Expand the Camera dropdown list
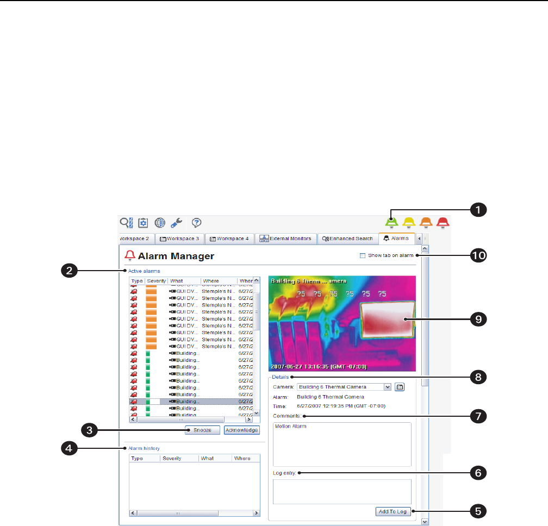Viewport: 548px width, 526px height. point(387,387)
